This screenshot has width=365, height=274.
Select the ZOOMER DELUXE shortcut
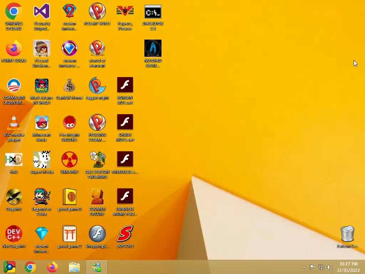[x=97, y=197]
